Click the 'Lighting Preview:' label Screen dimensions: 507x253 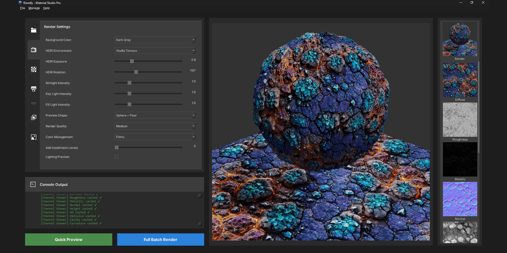[58, 157]
